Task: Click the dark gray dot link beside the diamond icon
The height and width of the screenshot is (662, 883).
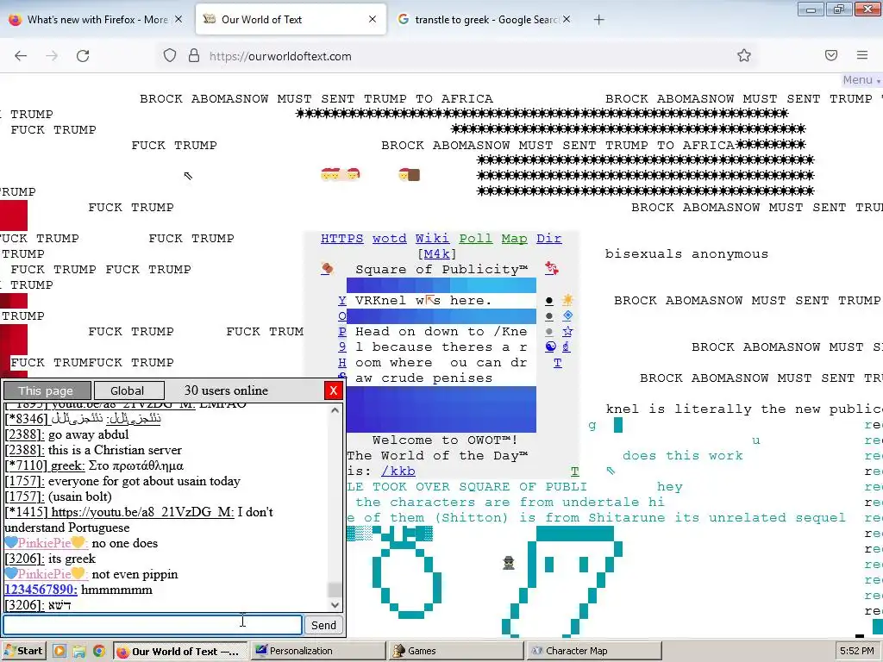Action: (549, 316)
